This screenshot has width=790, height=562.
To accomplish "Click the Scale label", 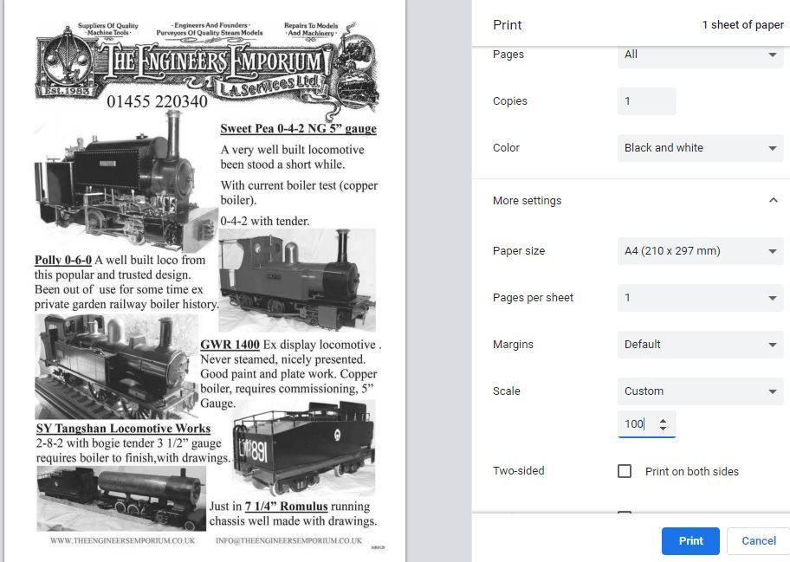I will point(507,391).
